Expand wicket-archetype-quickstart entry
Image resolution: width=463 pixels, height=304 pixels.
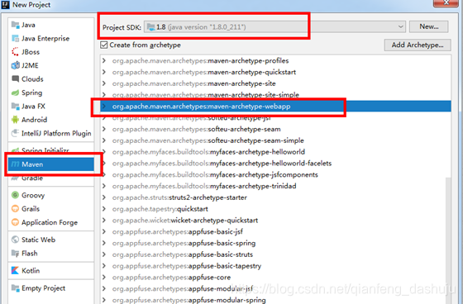click(x=104, y=221)
